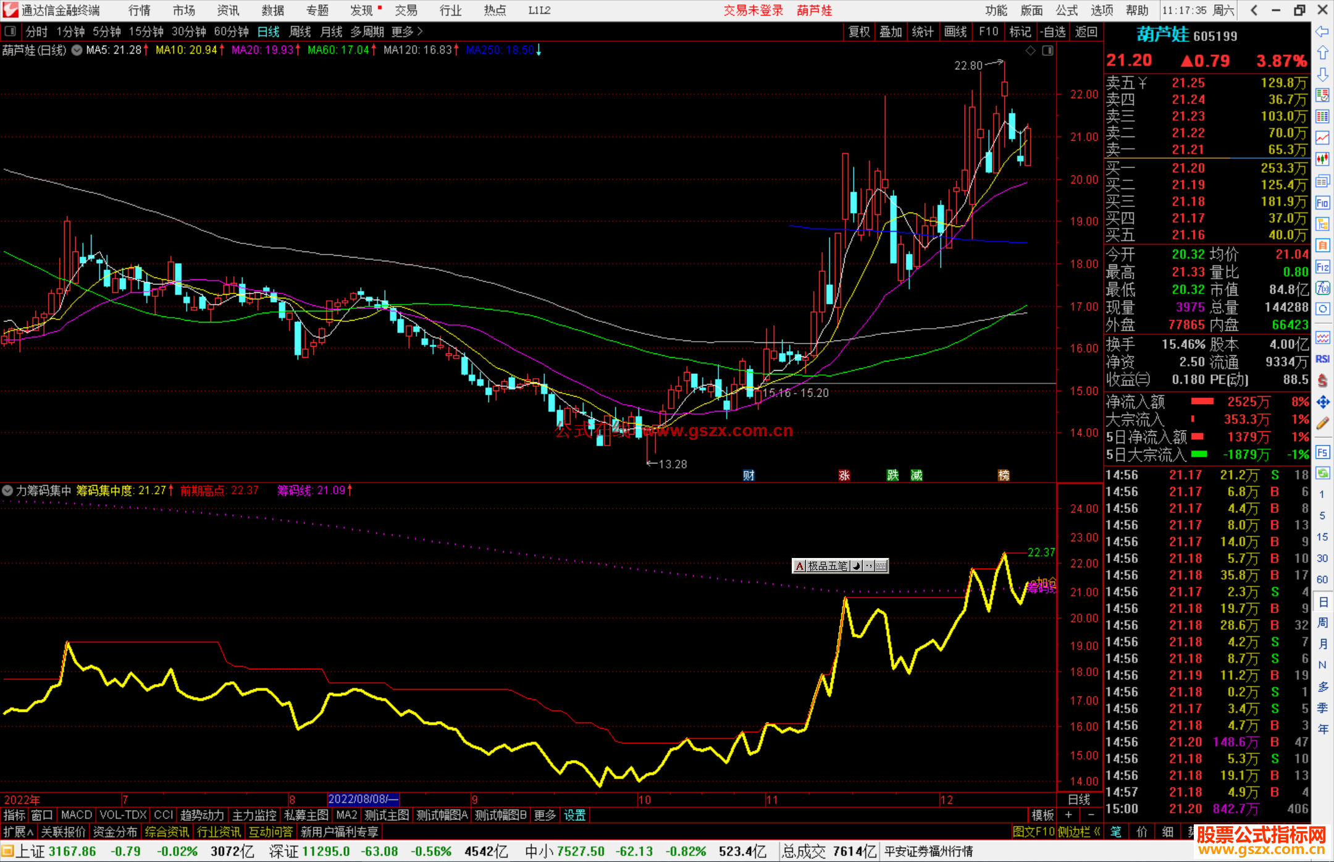Screen dimensions: 1334x862
Task: Expand the 扩展 panel at bottom left
Action: [x=19, y=832]
